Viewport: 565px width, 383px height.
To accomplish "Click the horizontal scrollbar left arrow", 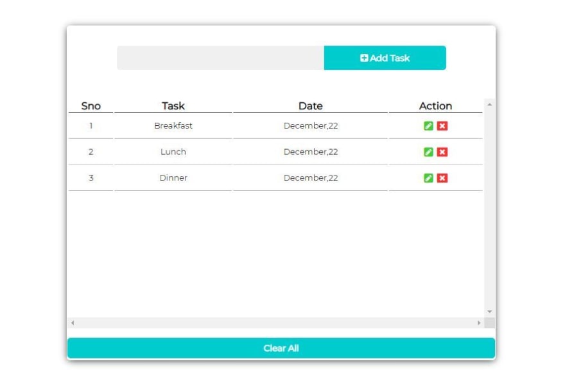I will click(x=73, y=323).
